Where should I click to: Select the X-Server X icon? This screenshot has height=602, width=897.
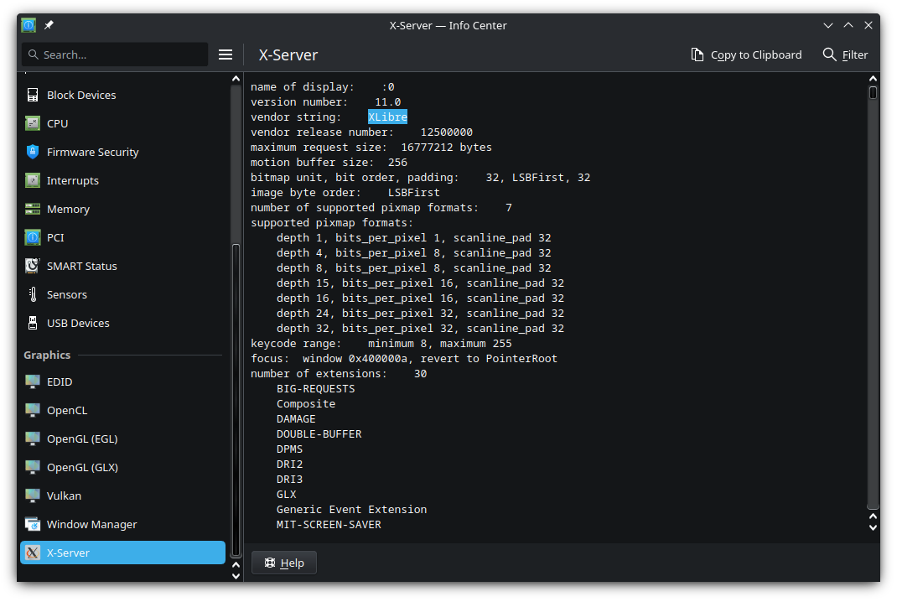point(33,553)
